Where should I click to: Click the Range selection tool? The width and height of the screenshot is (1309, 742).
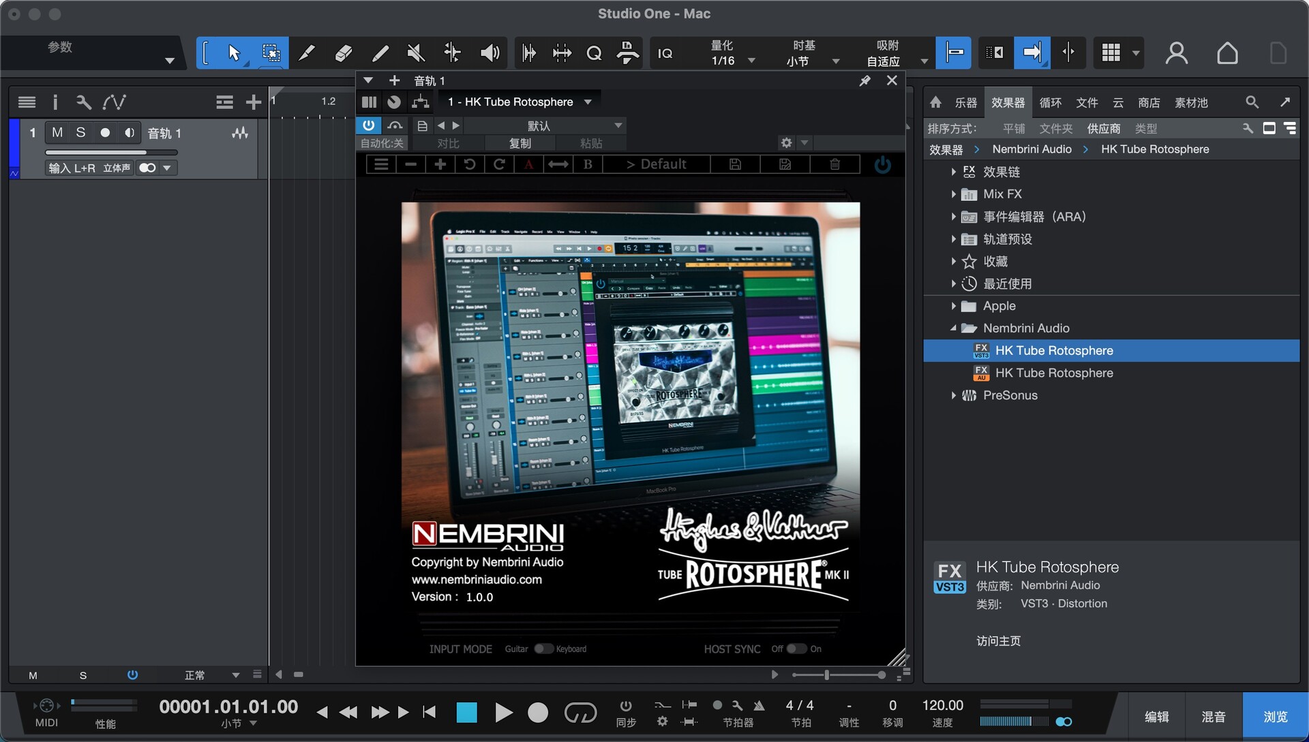coord(271,53)
